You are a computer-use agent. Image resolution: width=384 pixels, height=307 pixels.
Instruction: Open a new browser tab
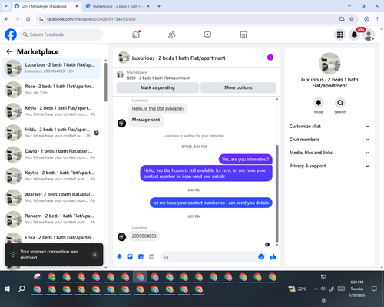tap(159, 6)
